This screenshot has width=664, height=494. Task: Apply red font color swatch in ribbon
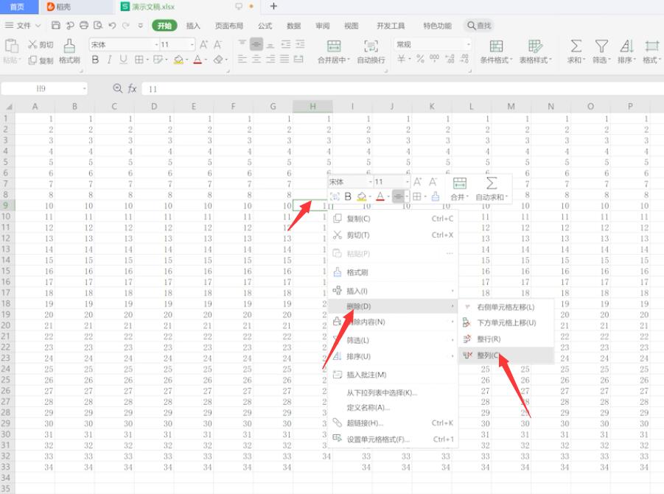click(198, 60)
